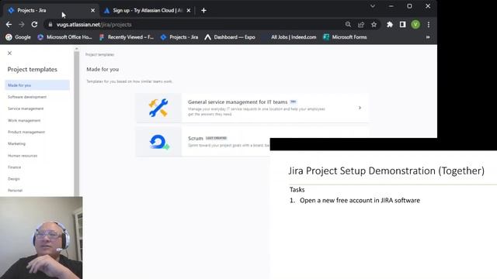The width and height of the screenshot is (497, 279).
Task: Open the green V profile avatar
Action: pyautogui.click(x=415, y=24)
